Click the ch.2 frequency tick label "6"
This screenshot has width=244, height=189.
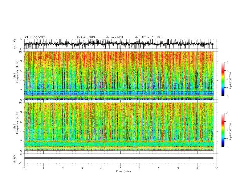[22, 122]
